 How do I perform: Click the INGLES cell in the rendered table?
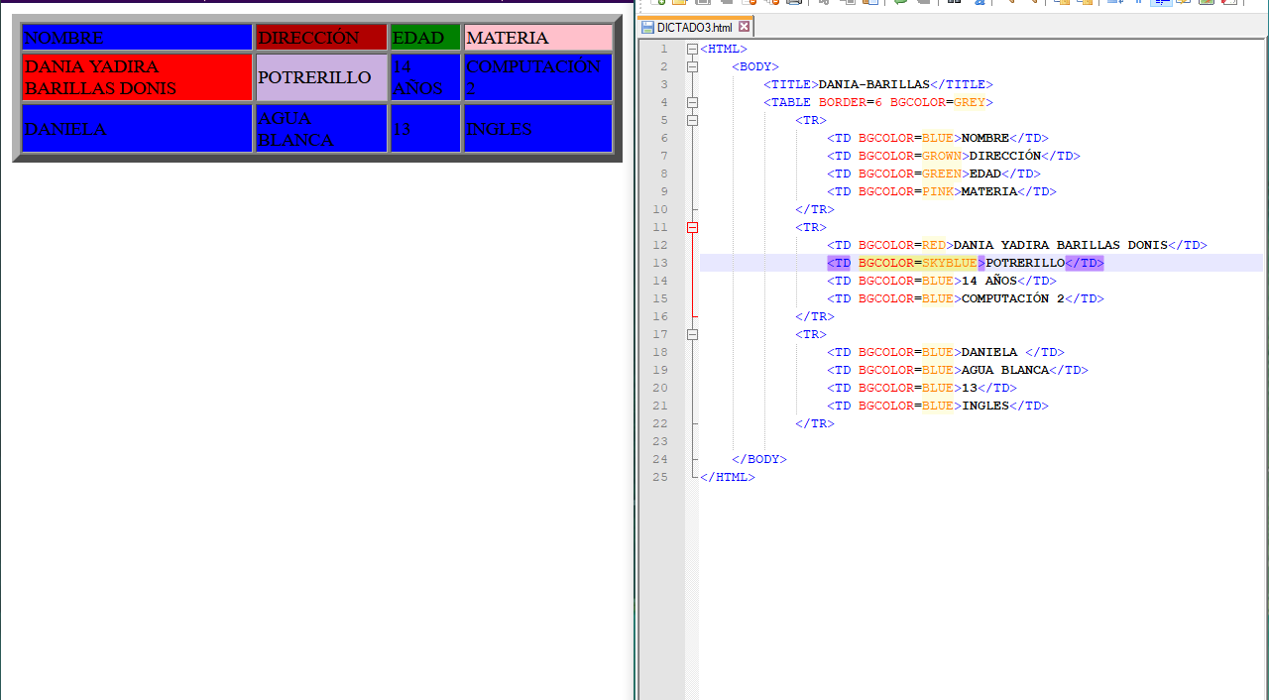pos(538,129)
